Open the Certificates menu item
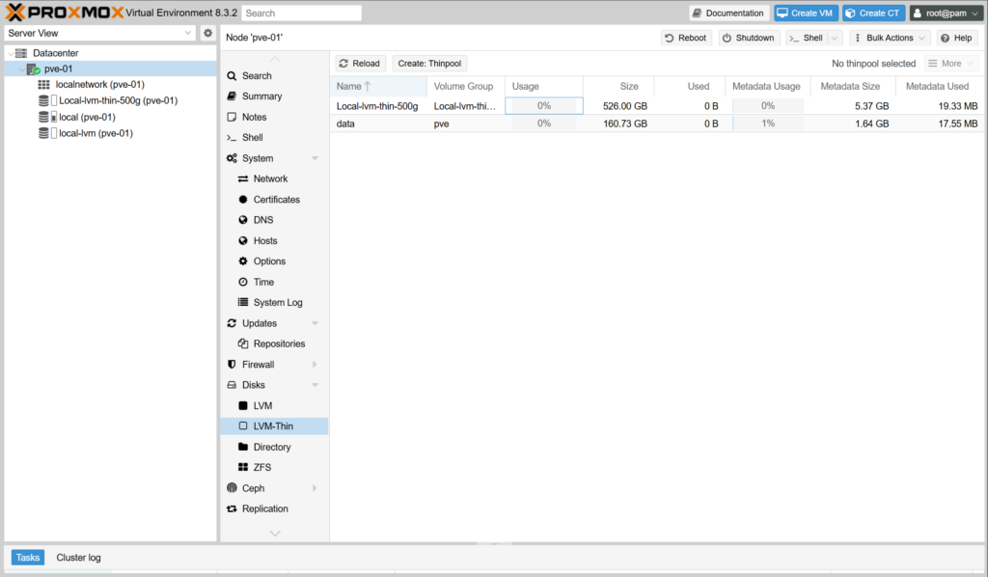 276,200
